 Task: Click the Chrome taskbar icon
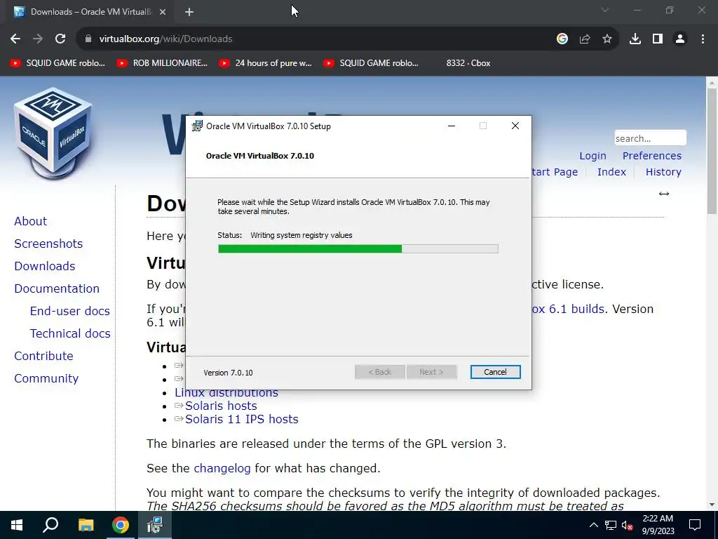click(x=121, y=525)
